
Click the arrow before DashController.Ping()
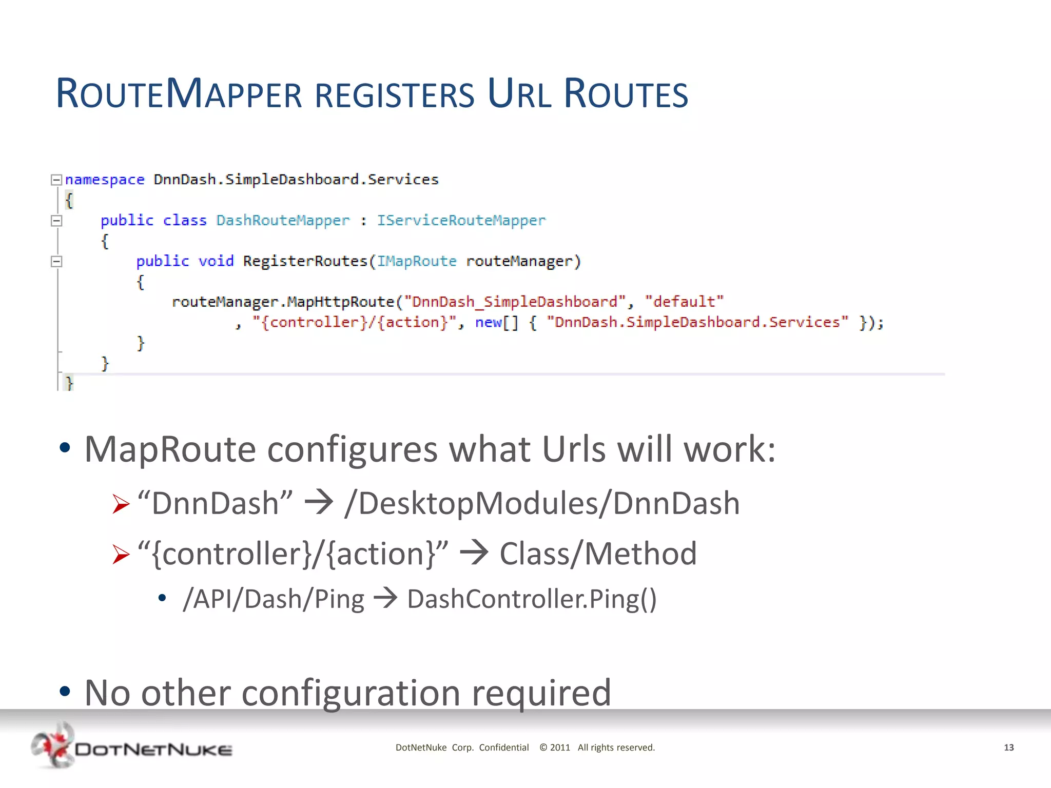point(385,598)
